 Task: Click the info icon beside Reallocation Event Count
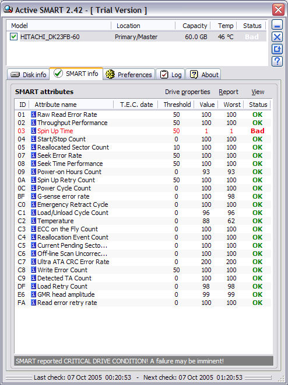(34, 237)
